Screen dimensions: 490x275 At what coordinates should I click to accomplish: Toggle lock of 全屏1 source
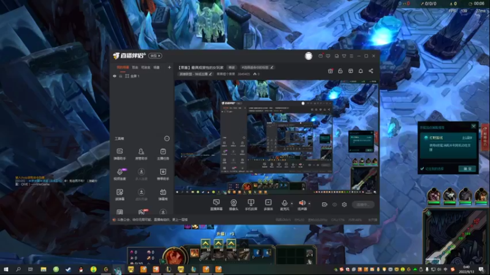tap(121, 76)
